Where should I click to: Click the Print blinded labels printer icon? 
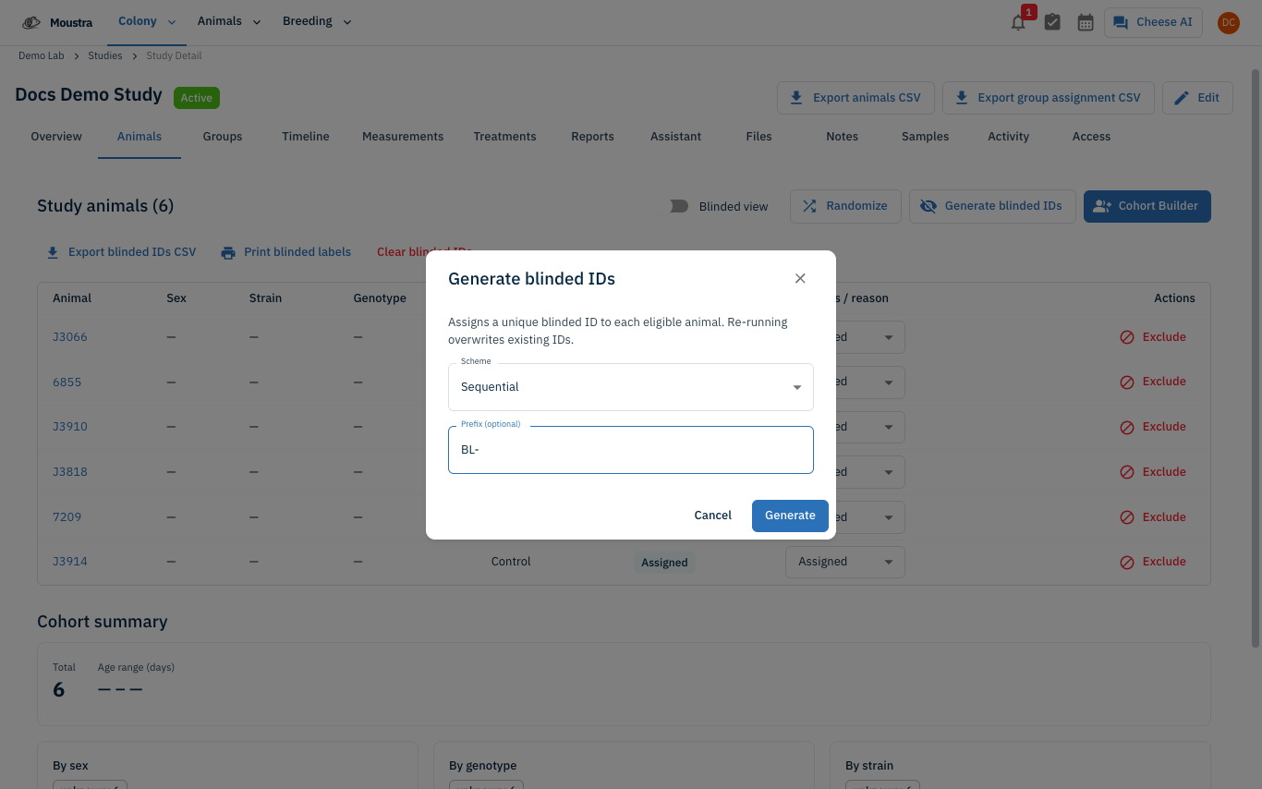pos(228,252)
